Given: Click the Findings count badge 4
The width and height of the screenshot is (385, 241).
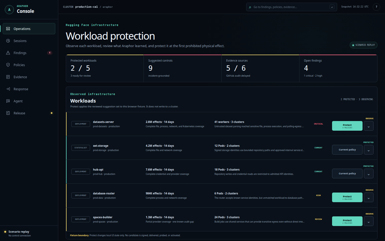Looking at the screenshot, I should [x=49, y=53].
